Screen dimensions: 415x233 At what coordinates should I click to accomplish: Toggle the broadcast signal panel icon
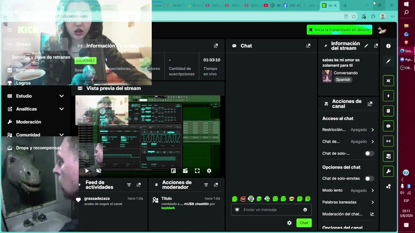coord(388,141)
